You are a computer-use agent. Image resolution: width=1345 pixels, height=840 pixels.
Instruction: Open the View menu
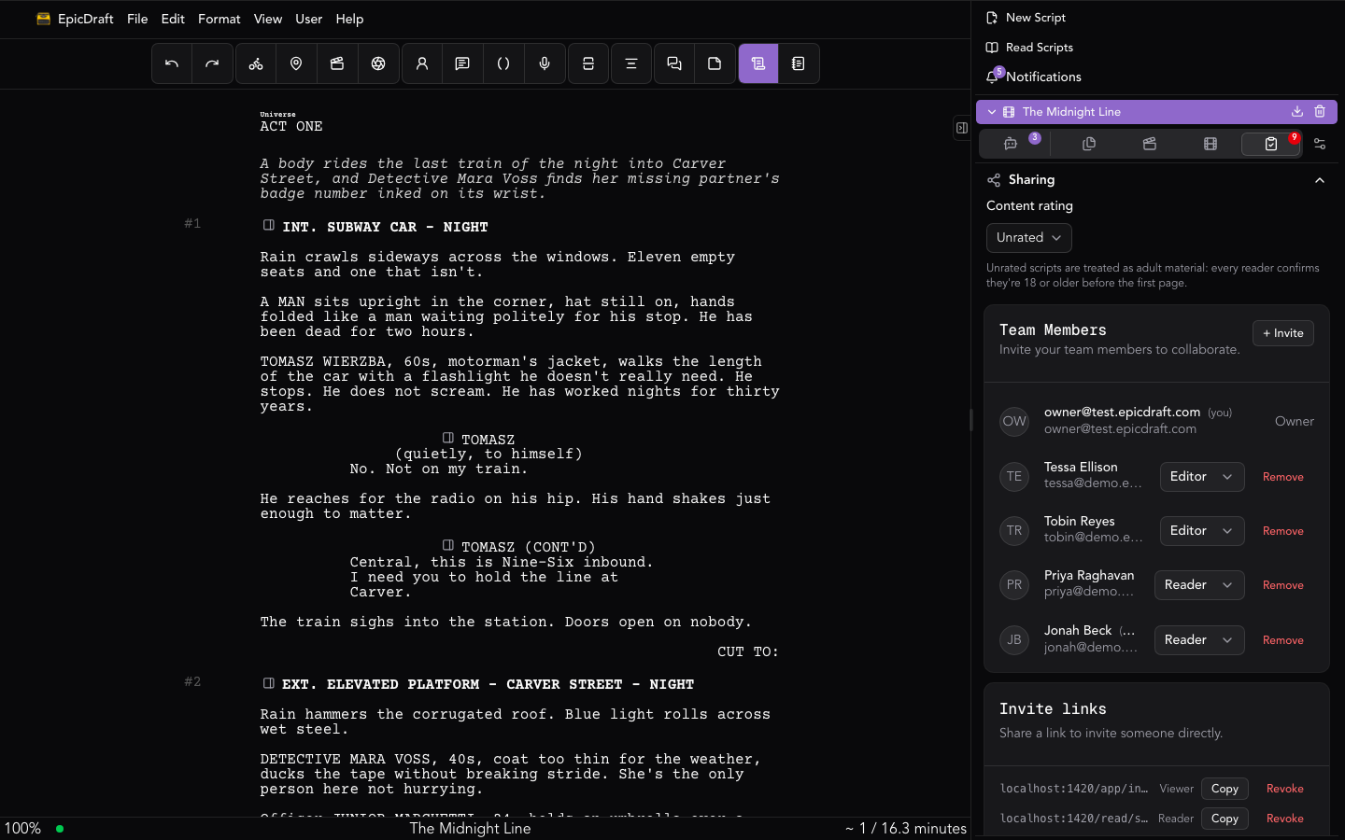(268, 19)
